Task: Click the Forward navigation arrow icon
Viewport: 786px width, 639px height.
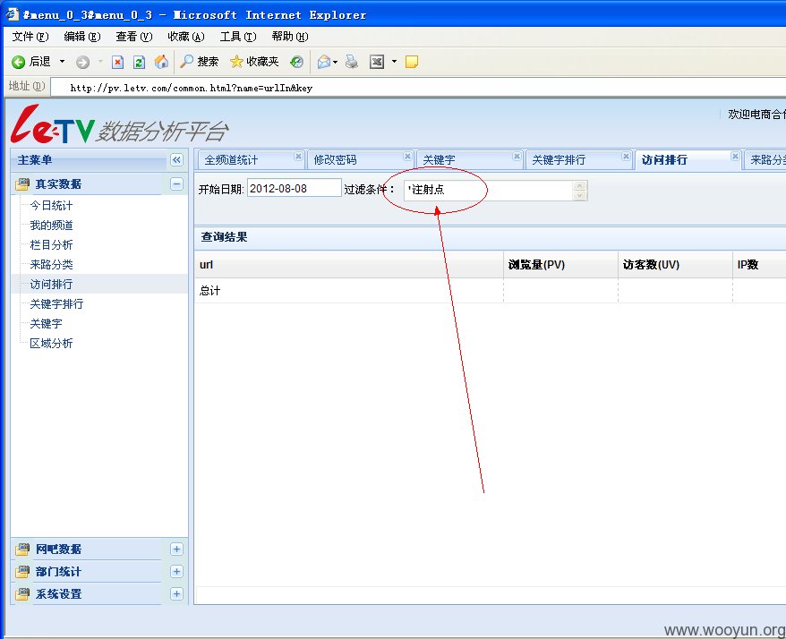Action: pyautogui.click(x=82, y=62)
